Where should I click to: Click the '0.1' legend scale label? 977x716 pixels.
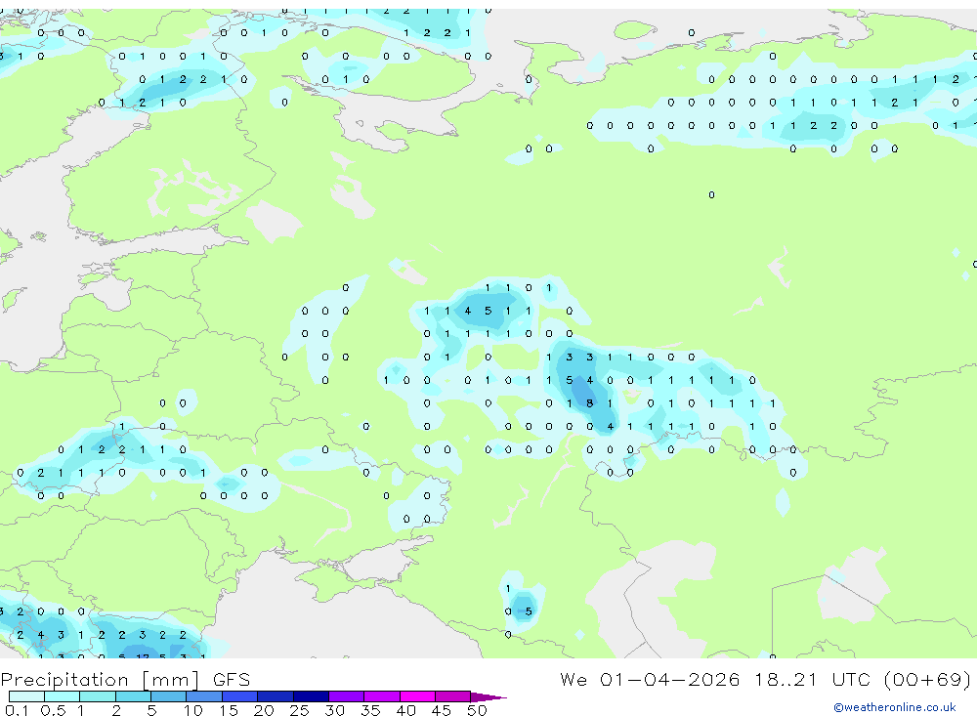coord(17,710)
